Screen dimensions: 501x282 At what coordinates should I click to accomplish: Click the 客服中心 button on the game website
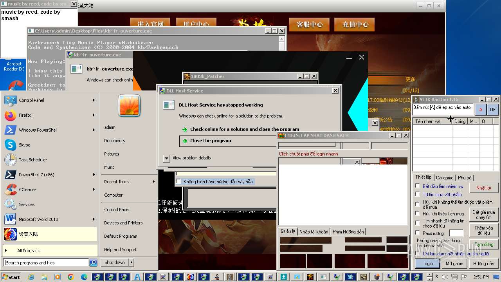click(x=310, y=24)
